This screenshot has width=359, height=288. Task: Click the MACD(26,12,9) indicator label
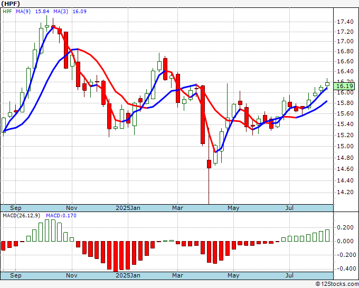click(x=22, y=216)
